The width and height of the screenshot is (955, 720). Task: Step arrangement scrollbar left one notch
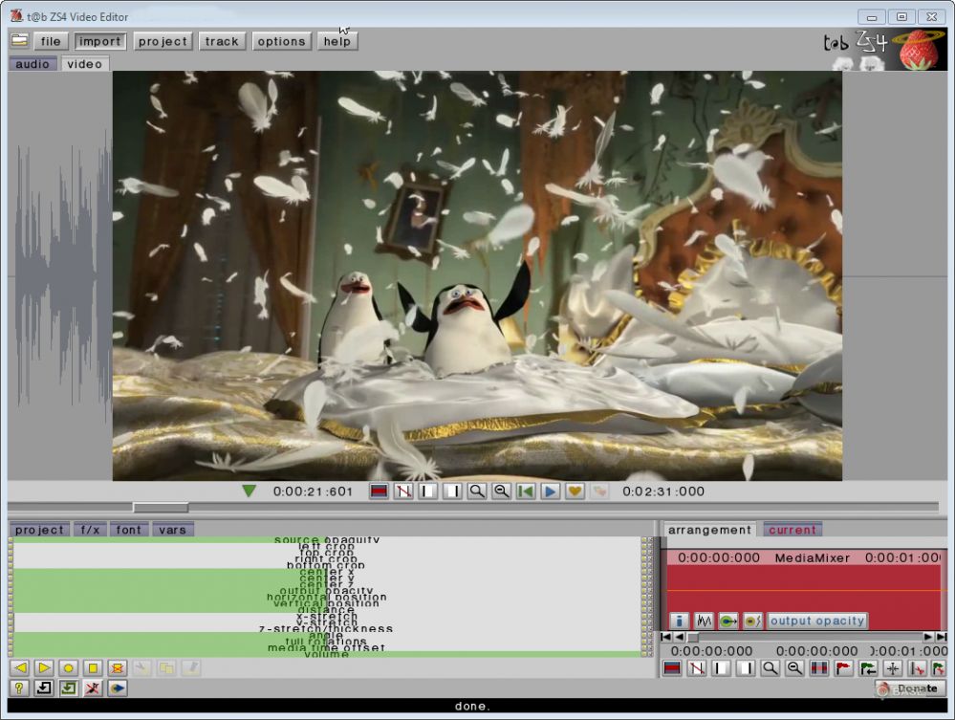pos(679,637)
